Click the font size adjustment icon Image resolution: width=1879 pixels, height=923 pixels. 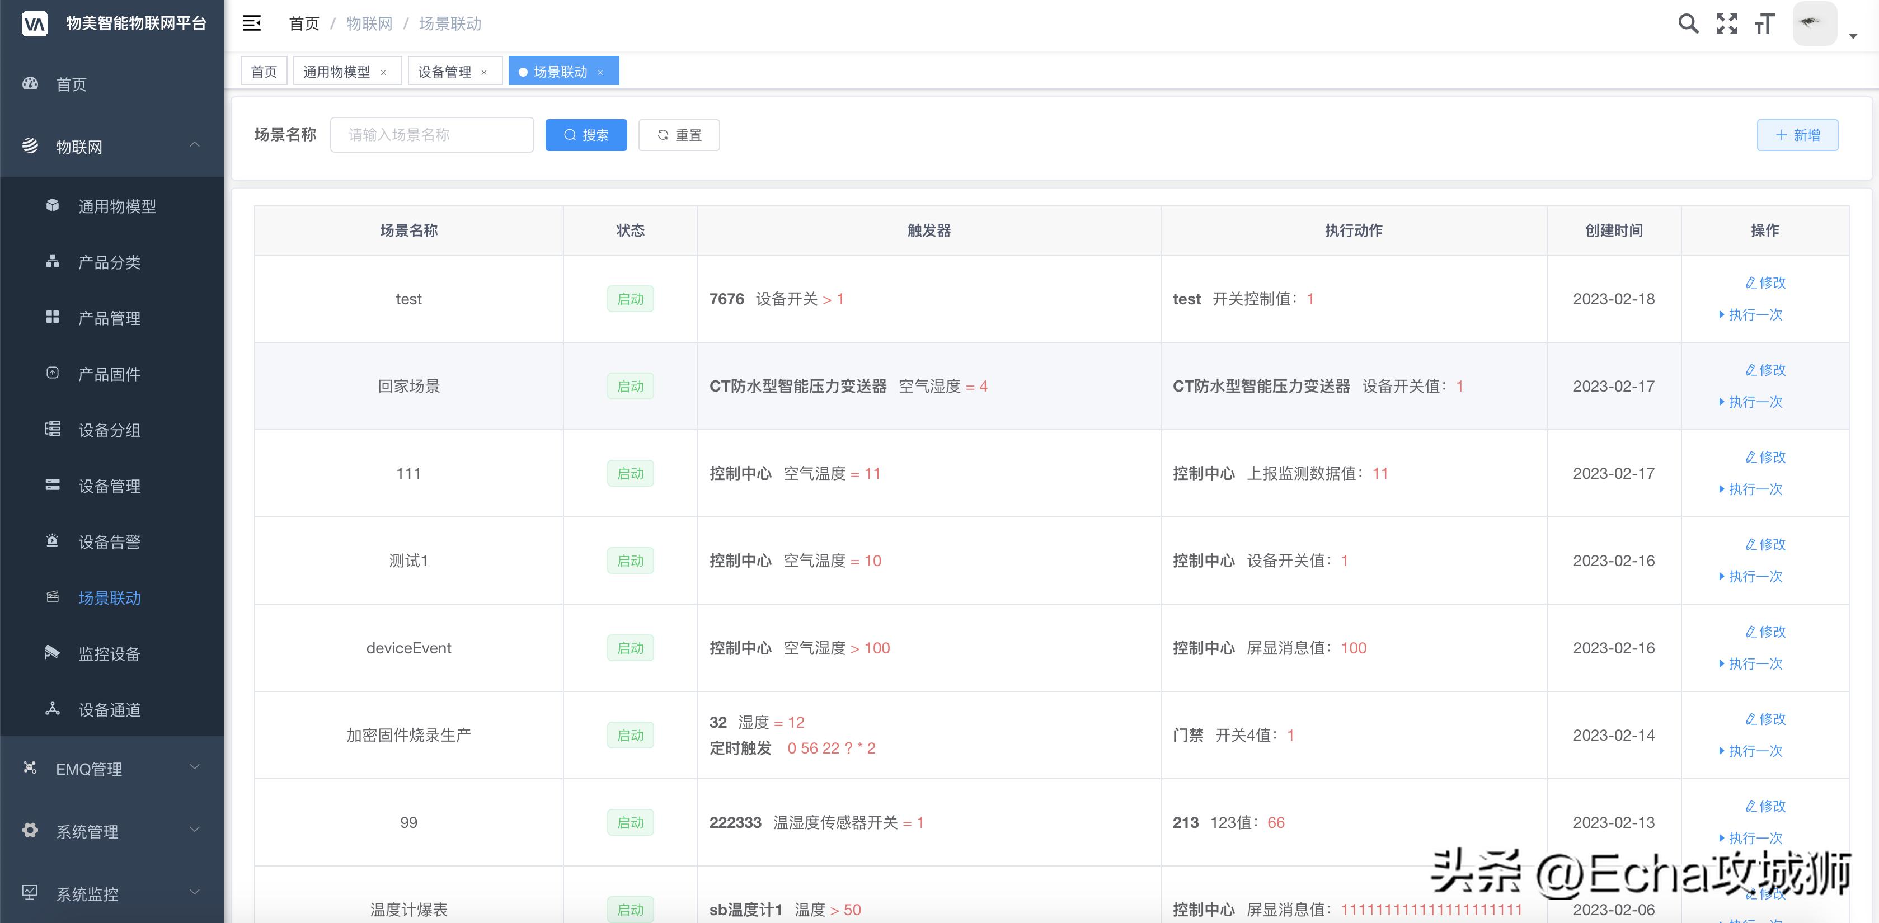click(1764, 24)
